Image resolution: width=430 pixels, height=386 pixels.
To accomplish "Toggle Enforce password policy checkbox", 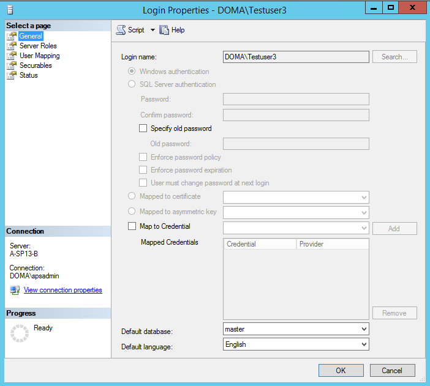I will pos(143,157).
